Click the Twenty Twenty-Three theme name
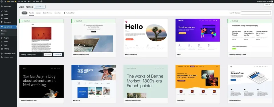This screenshot has height=107, width=274. [237, 55]
